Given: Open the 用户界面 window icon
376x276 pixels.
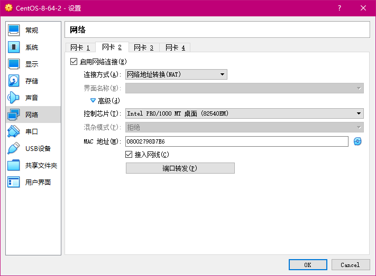Looking at the screenshot, I should point(14,182).
